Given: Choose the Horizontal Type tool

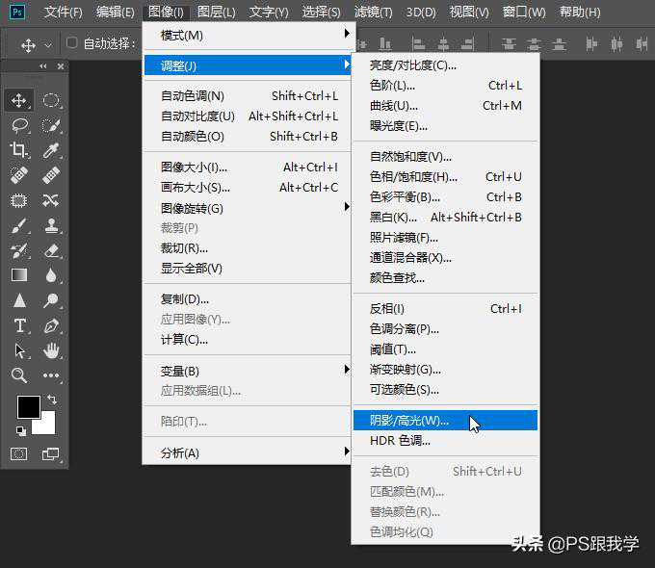Looking at the screenshot, I should [x=19, y=325].
